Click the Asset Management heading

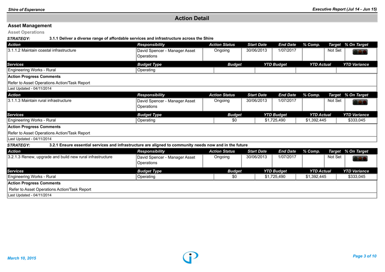click(30, 26)
